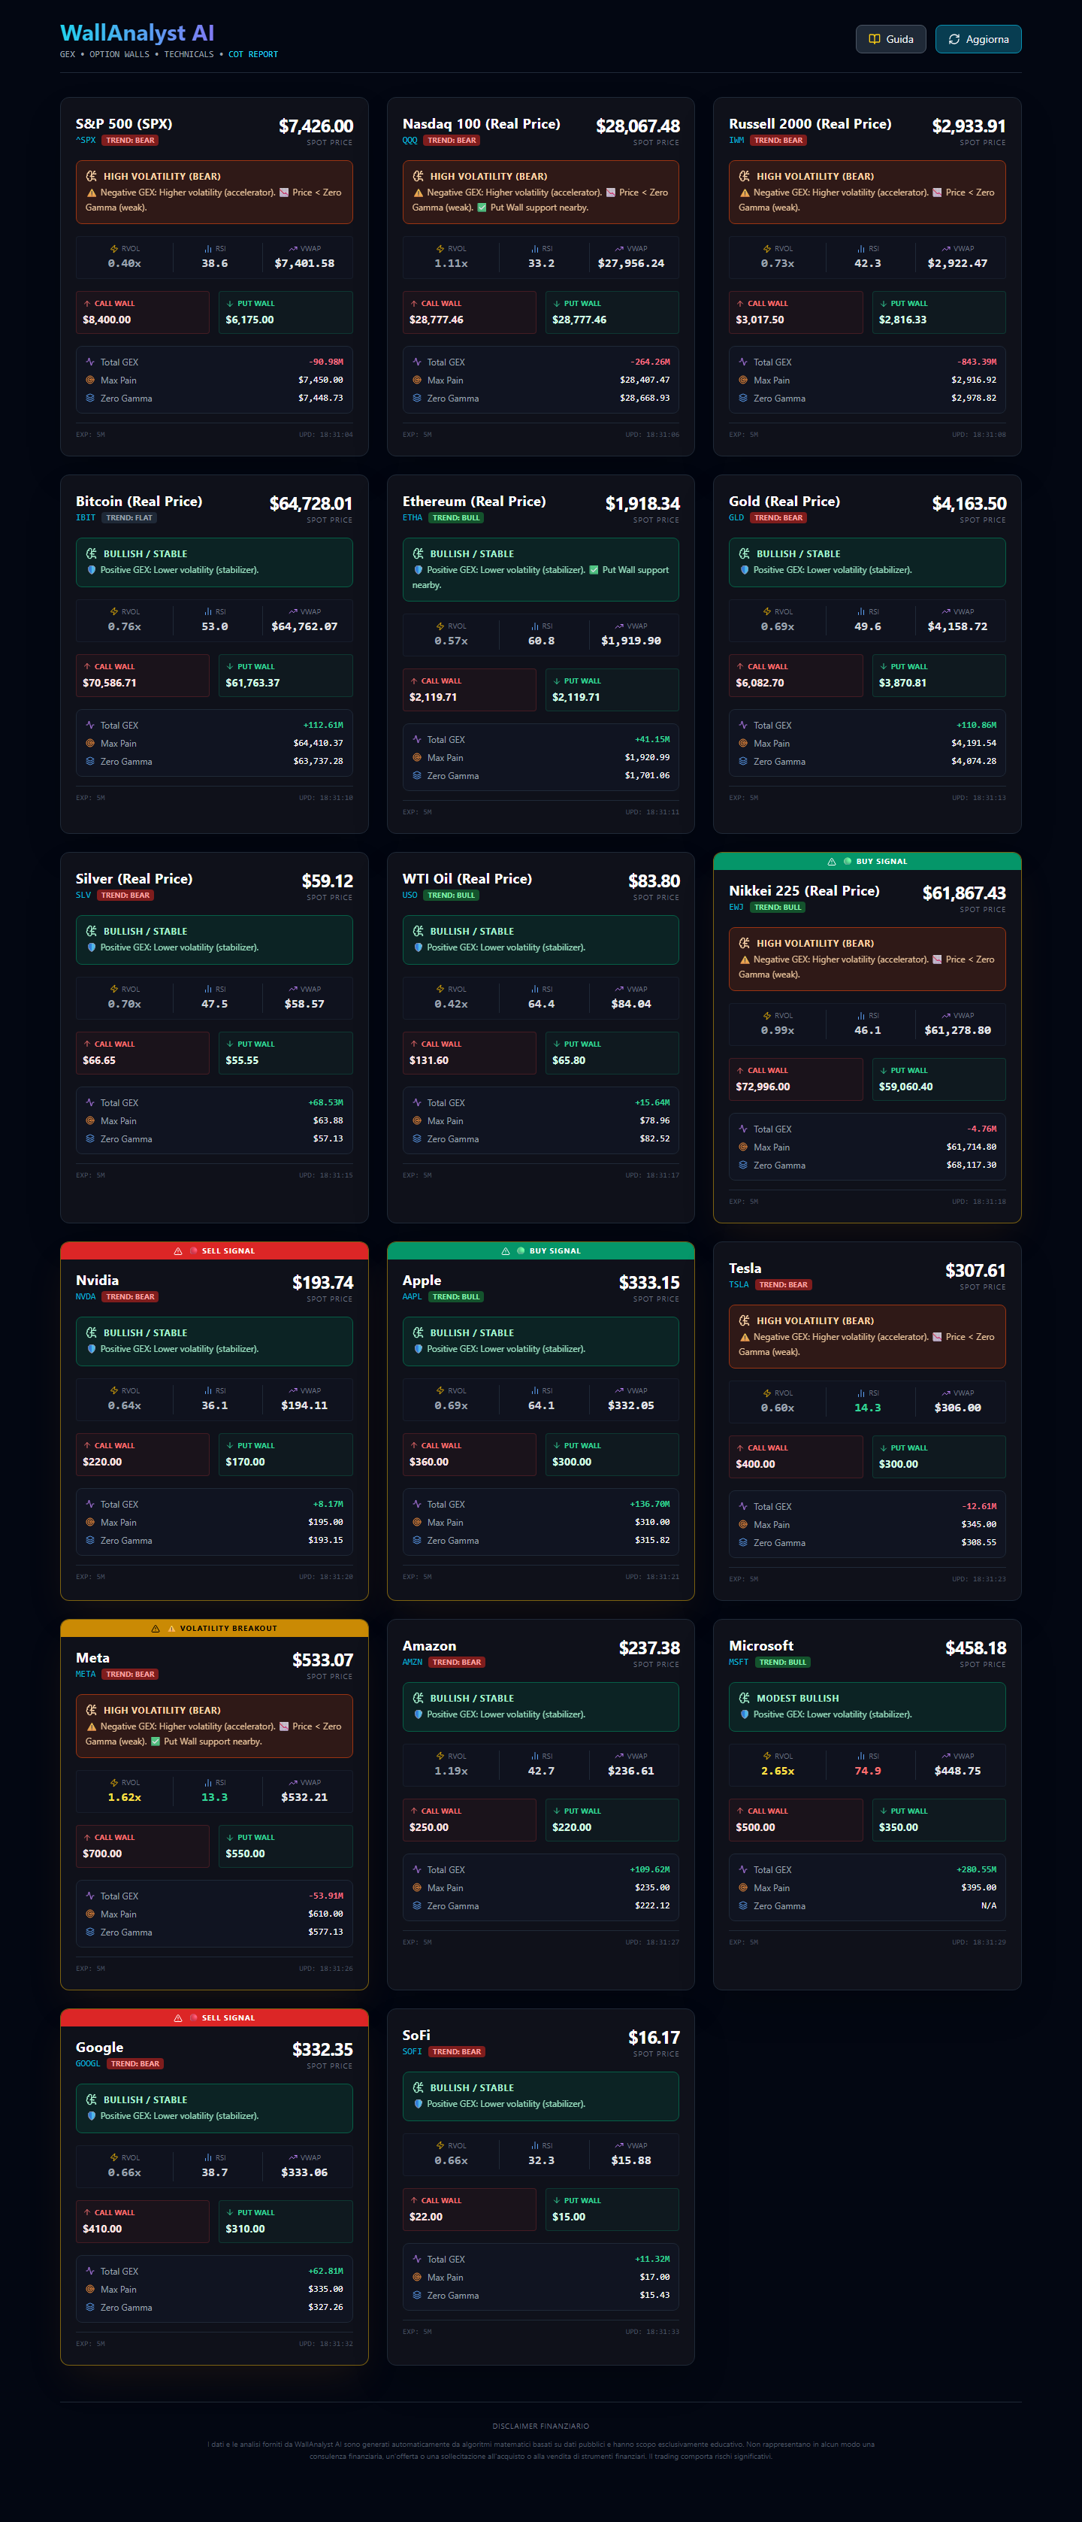
Task: Click the $64,728.01 Bitcoin spot price
Action: point(311,505)
